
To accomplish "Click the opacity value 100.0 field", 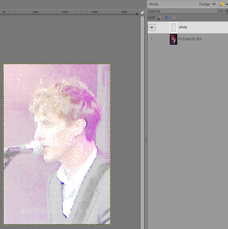I will tap(222, 11).
